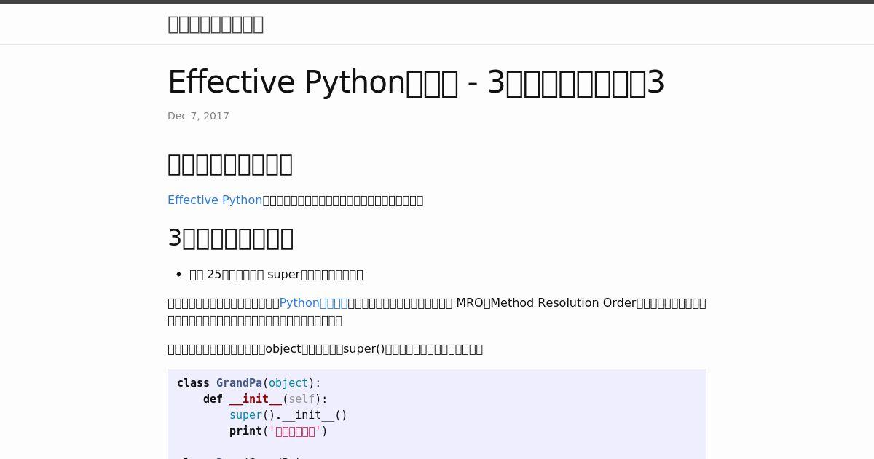Click the code line 'def __init__(self):'
Screen dimensions: 874x459
[265, 399]
